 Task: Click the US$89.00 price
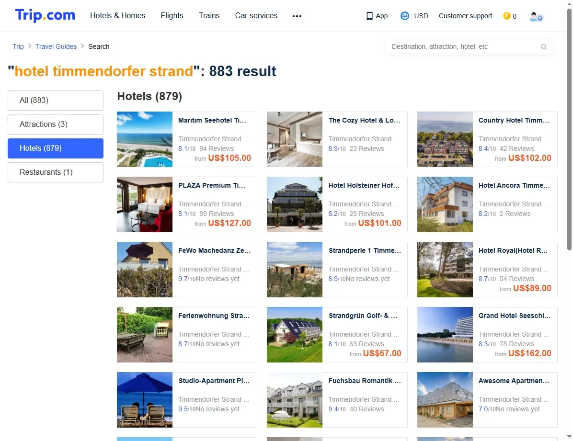click(x=532, y=288)
